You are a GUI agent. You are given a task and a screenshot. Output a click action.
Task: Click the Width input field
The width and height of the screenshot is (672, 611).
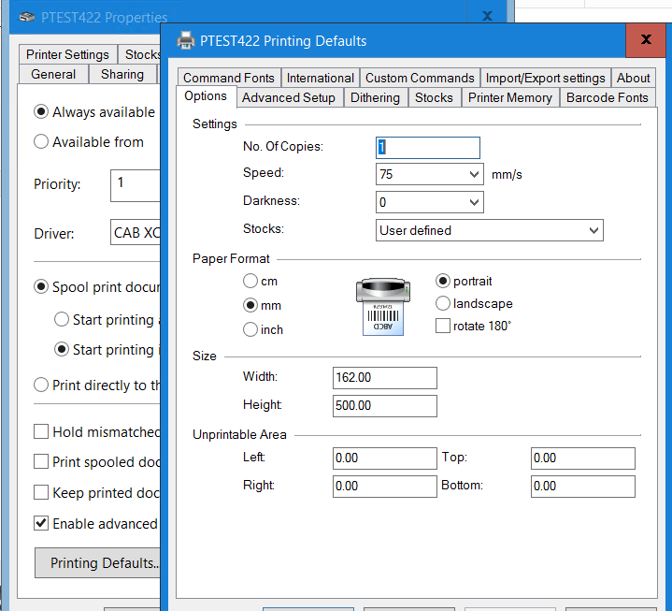point(384,377)
